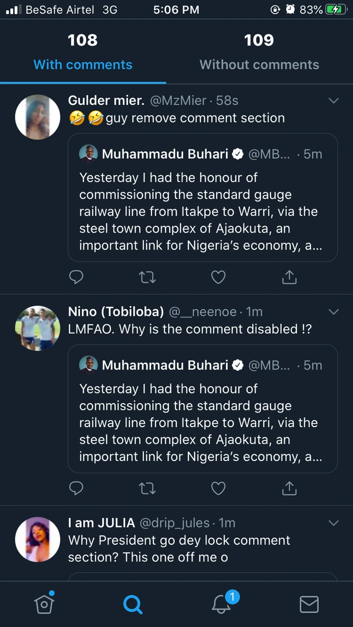The image size is (353, 627).
Task: Expand options chevron on Gulder mier's tweet
Action: click(333, 101)
